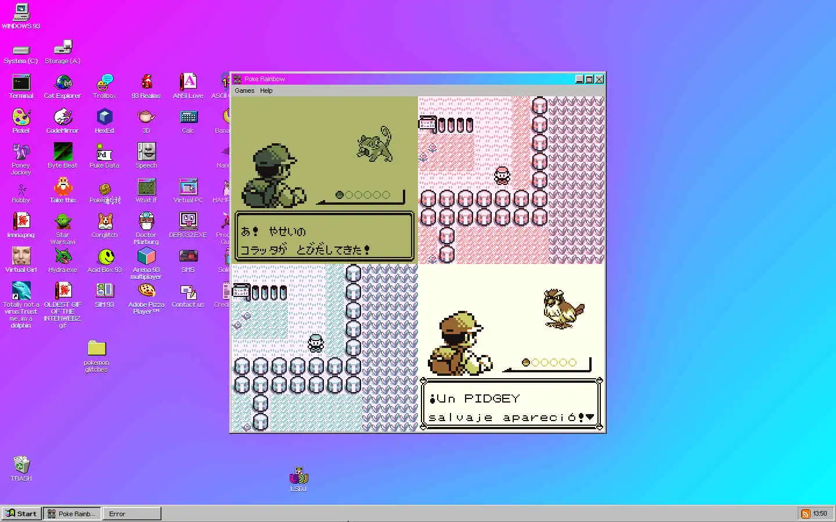This screenshot has width=836, height=522.
Task: Open the pokemon glitches folder
Action: [x=96, y=356]
